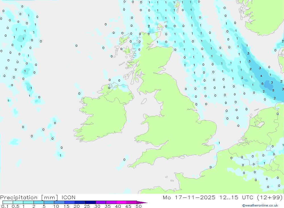Click the '30' legend scale label
Image resolution: width=284 pixels, height=208 pixels.
click(97, 206)
